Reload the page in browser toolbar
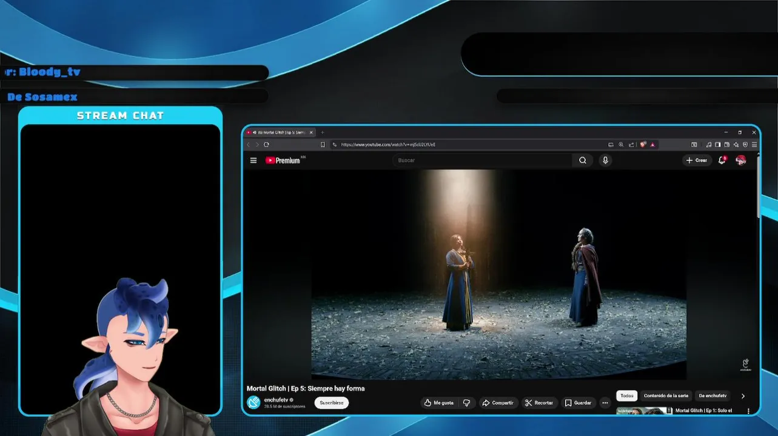The width and height of the screenshot is (778, 436). tap(266, 145)
